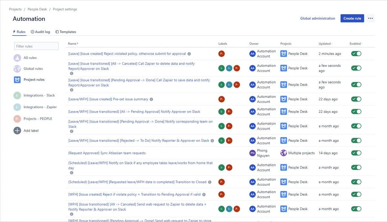Click the Labels column header

[x=223, y=44]
